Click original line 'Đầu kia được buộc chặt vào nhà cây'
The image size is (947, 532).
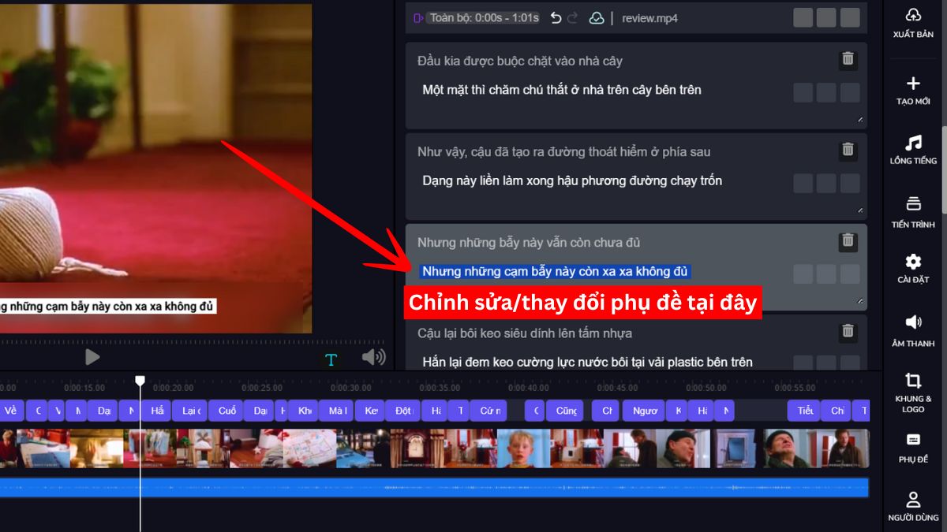point(520,61)
